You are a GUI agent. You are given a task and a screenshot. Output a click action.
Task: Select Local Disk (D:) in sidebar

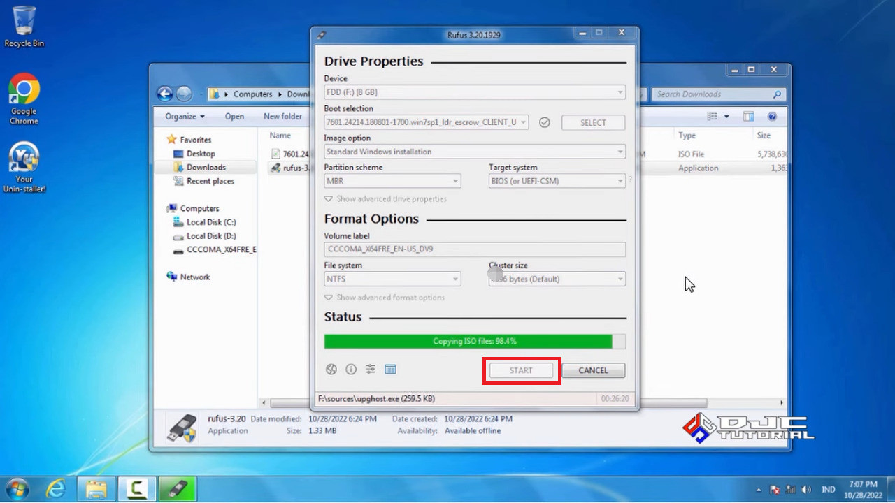pyautogui.click(x=203, y=236)
